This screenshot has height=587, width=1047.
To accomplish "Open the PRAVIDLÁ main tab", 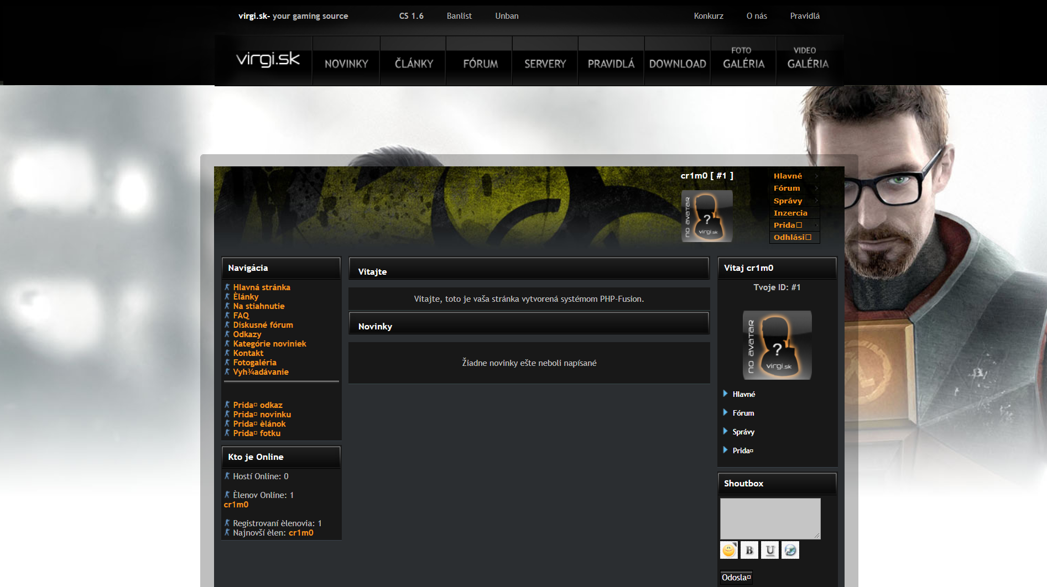I will [611, 61].
